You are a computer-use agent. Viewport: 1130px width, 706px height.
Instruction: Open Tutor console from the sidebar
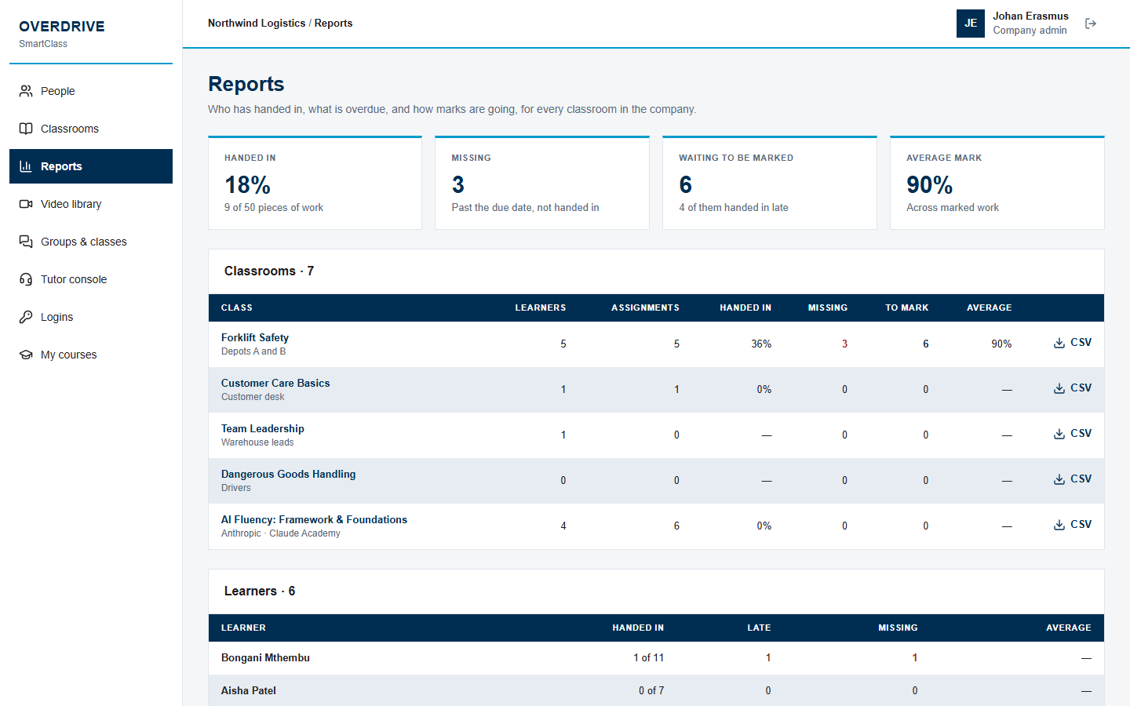pyautogui.click(x=91, y=279)
